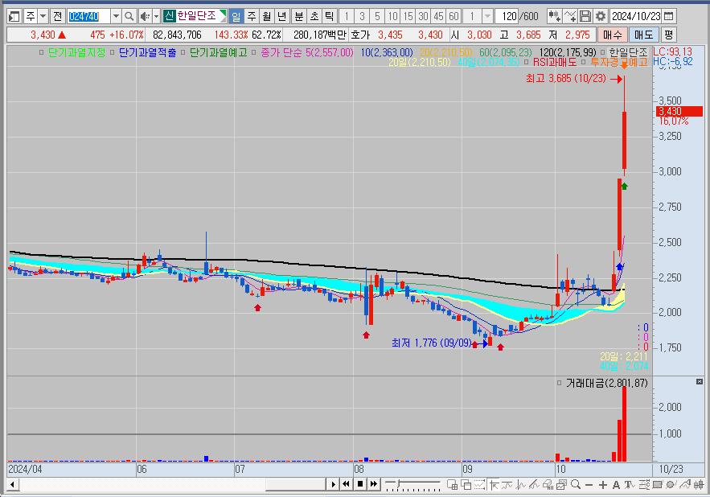Select the 년 (yearly) period tab

pyautogui.click(x=282, y=17)
